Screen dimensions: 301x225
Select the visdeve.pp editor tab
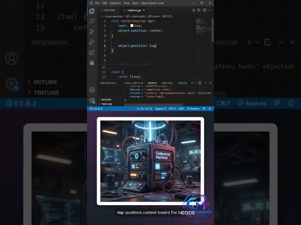[x=134, y=10]
